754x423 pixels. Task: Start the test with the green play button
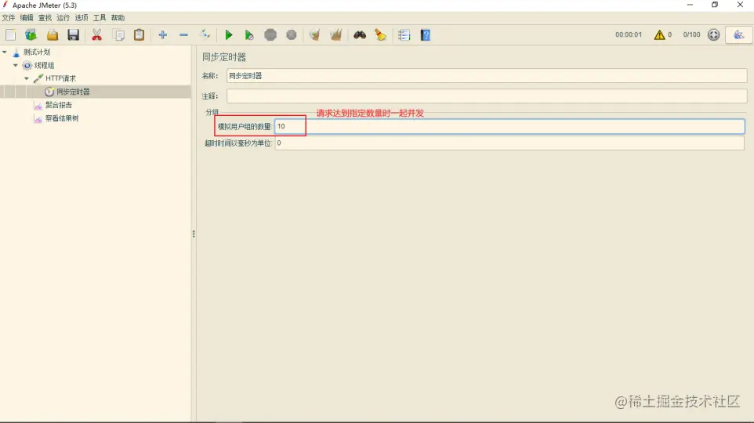coord(229,34)
